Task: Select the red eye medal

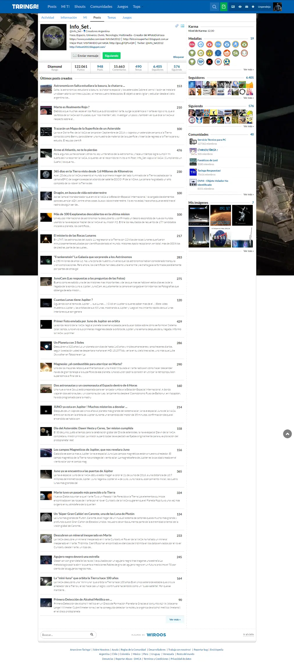Action: coord(209,45)
